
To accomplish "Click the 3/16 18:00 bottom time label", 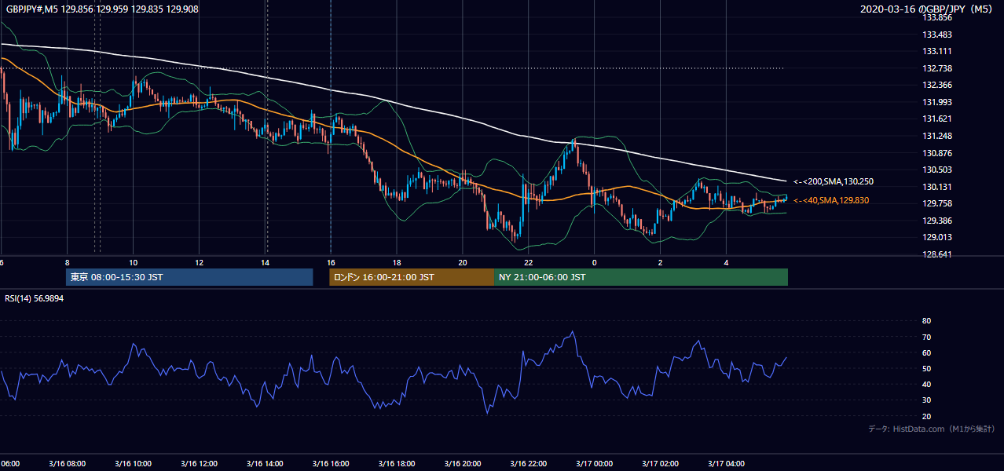I will coord(397,463).
